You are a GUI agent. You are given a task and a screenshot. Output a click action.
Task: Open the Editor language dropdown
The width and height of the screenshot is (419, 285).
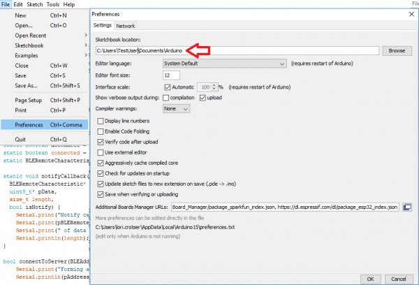tap(225, 64)
